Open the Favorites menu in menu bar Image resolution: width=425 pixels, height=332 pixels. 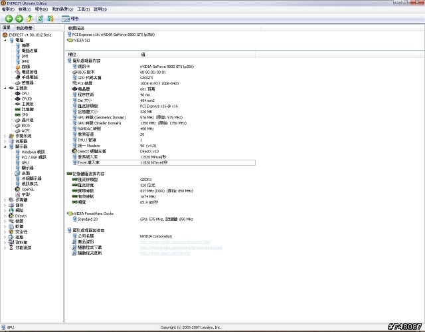(62, 9)
